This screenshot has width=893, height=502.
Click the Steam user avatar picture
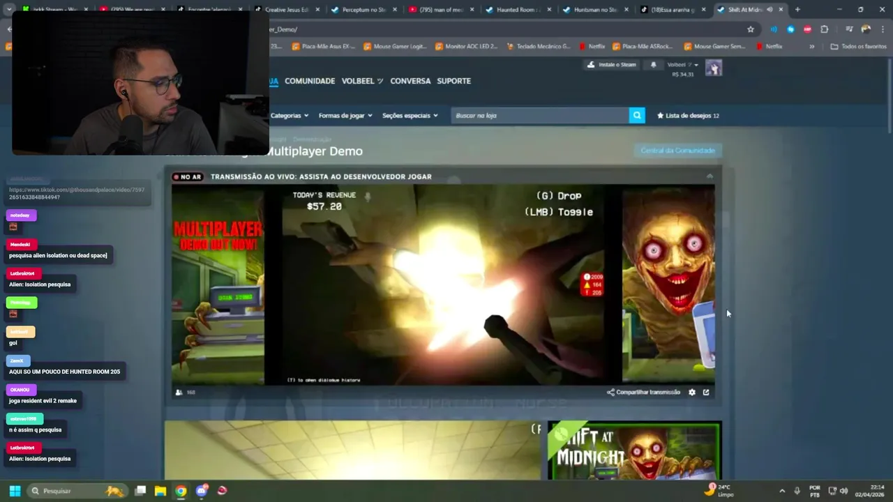click(x=714, y=68)
